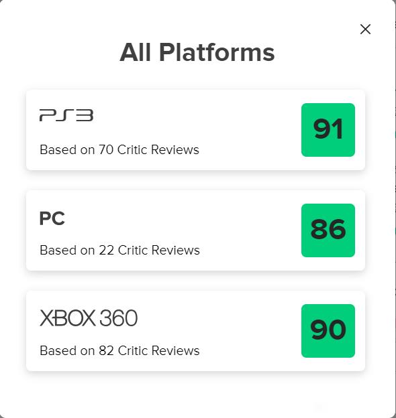Click the All Platforms heading

(197, 52)
